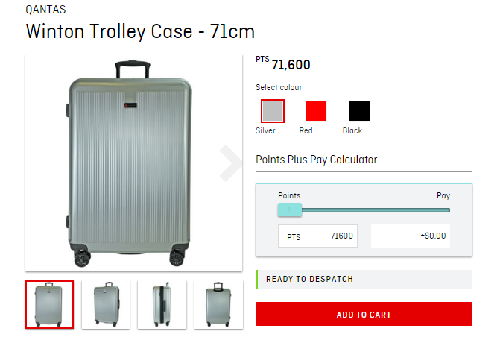Click the Black colour label text
The height and width of the screenshot is (337, 497).
[x=352, y=130]
